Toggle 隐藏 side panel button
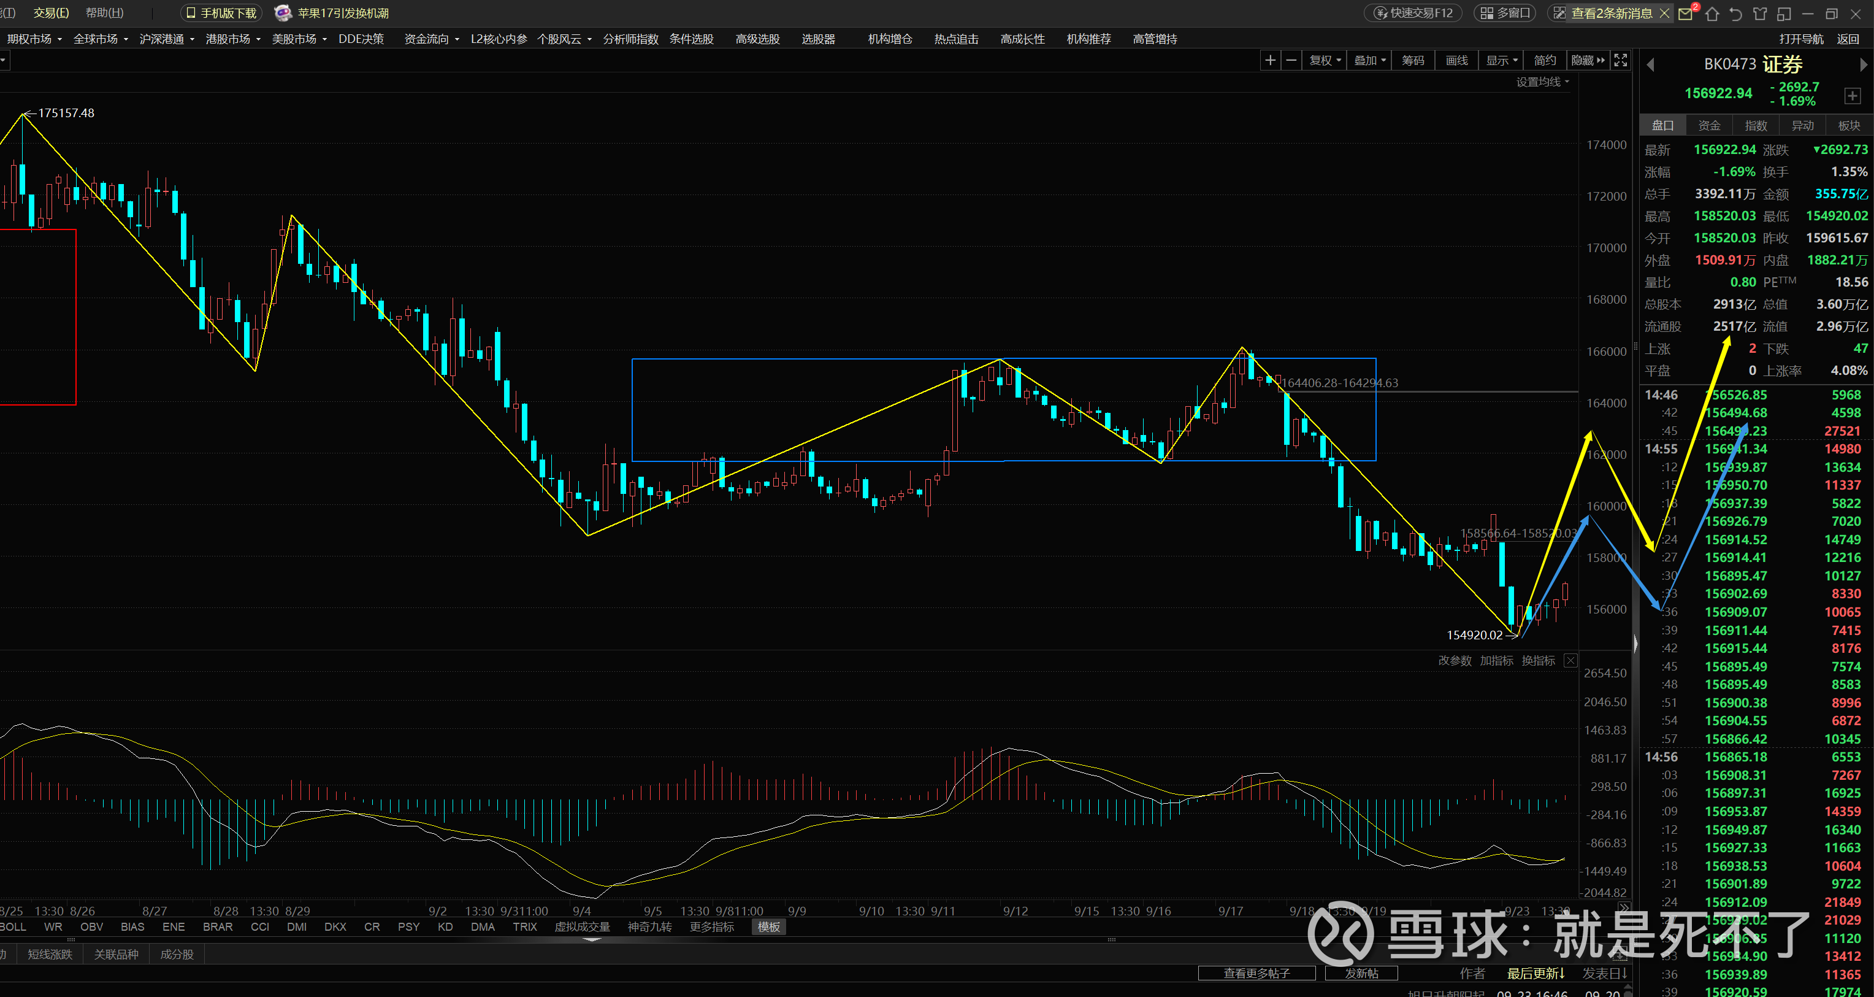 pyautogui.click(x=1588, y=60)
